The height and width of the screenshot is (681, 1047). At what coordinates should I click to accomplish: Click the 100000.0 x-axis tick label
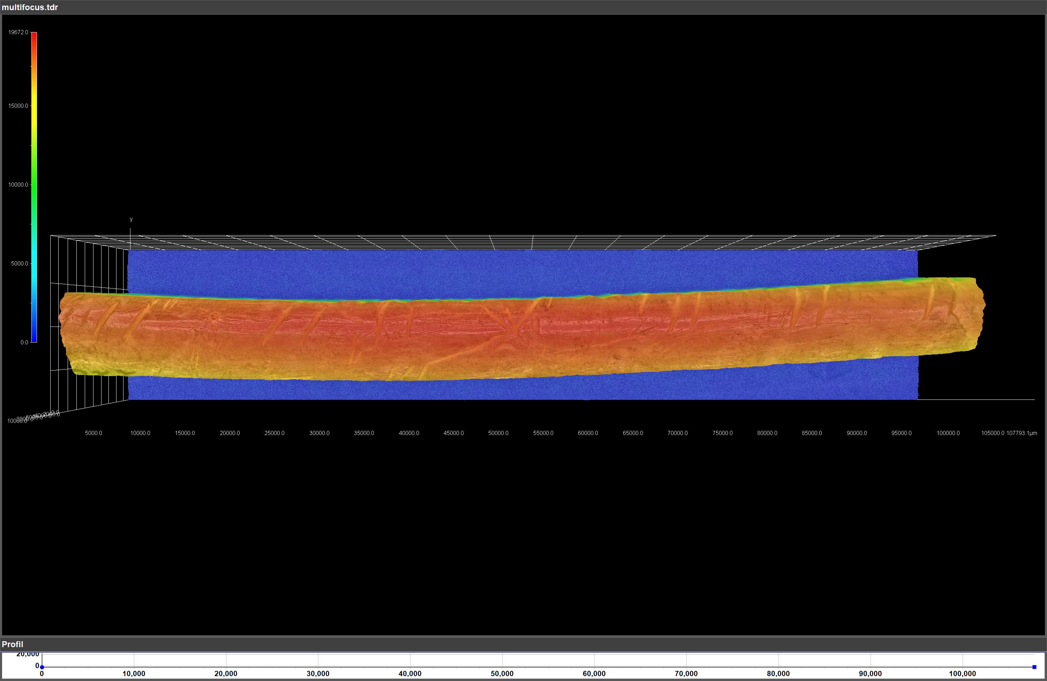point(948,433)
